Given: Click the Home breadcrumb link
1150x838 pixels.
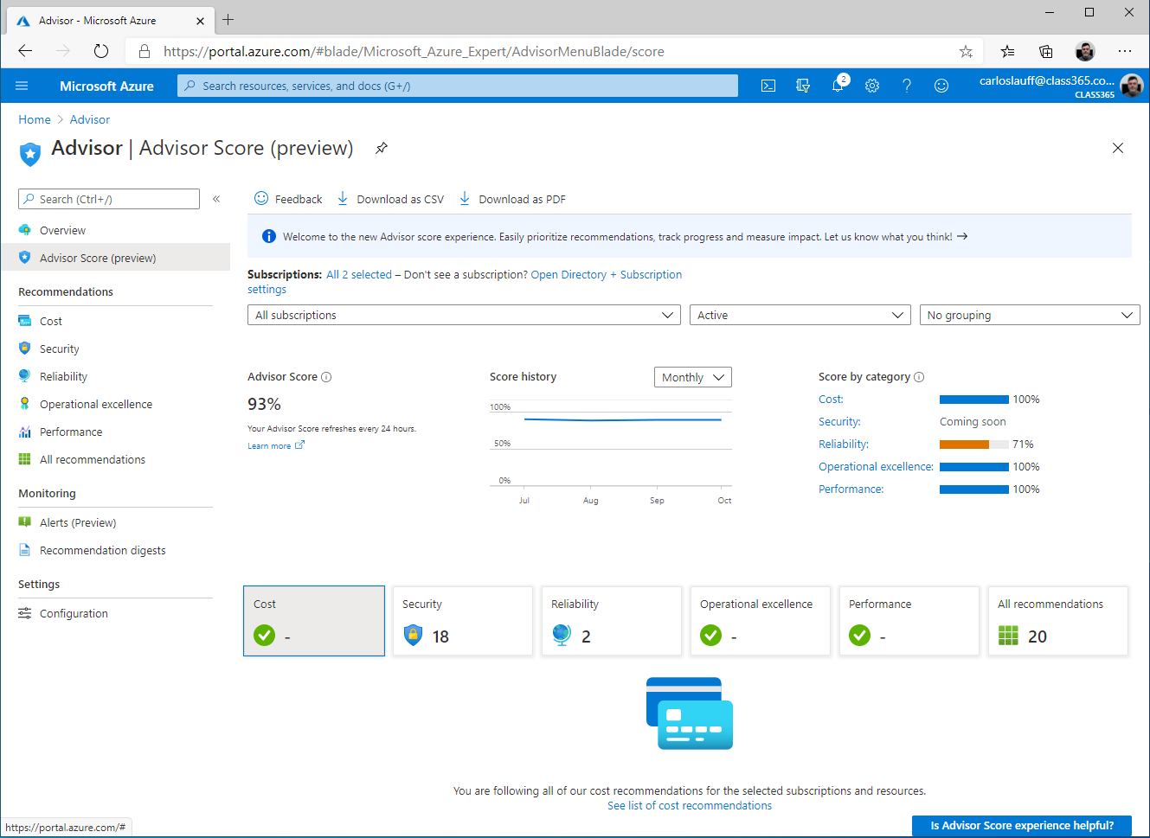Looking at the screenshot, I should (35, 119).
